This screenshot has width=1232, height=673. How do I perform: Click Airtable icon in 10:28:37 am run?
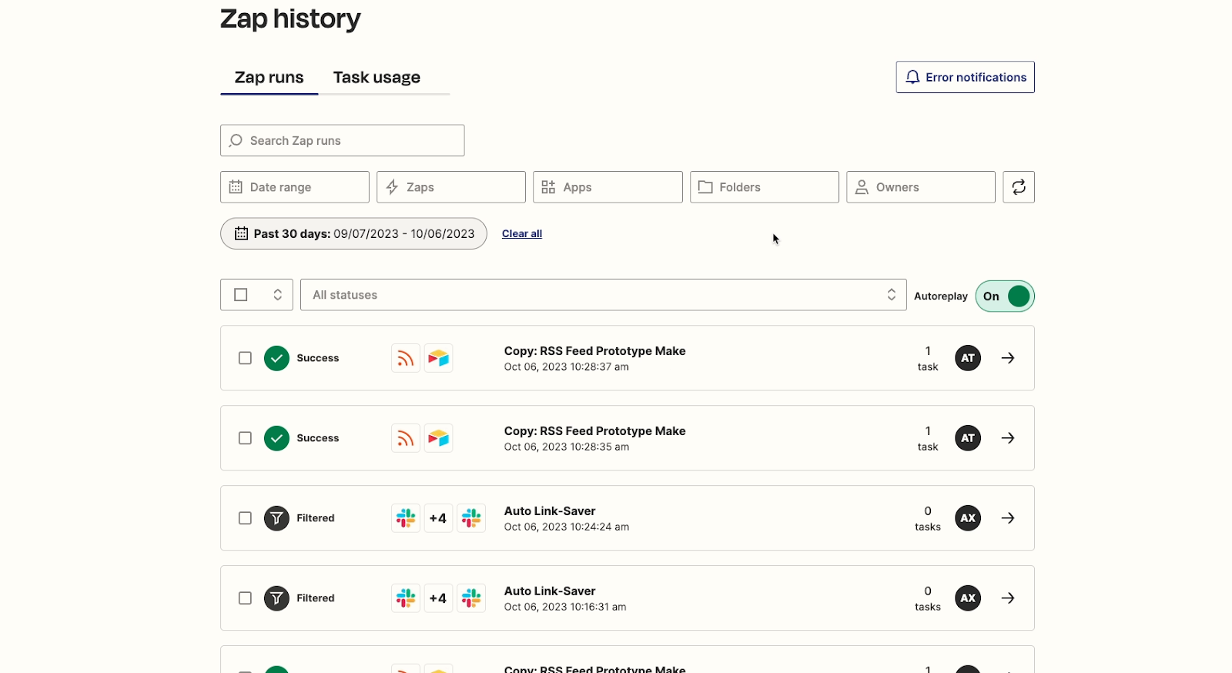(438, 358)
